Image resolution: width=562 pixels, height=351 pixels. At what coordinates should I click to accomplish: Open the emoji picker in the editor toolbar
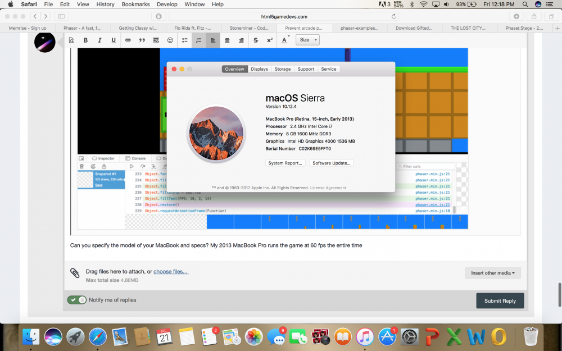(170, 40)
